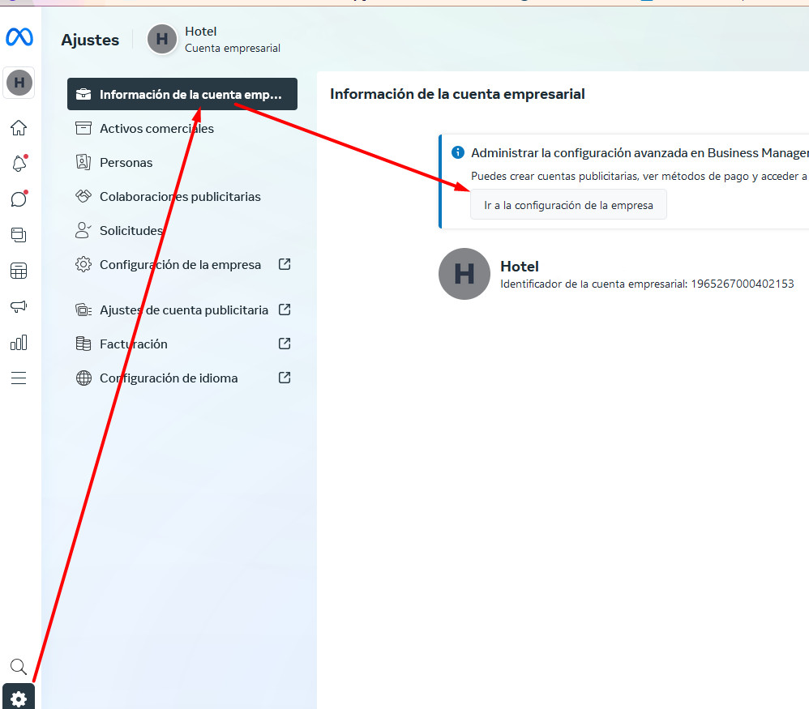Click the 'Puedes crear cuentas publicitarias' description text
This screenshot has height=709, width=809.
640,177
